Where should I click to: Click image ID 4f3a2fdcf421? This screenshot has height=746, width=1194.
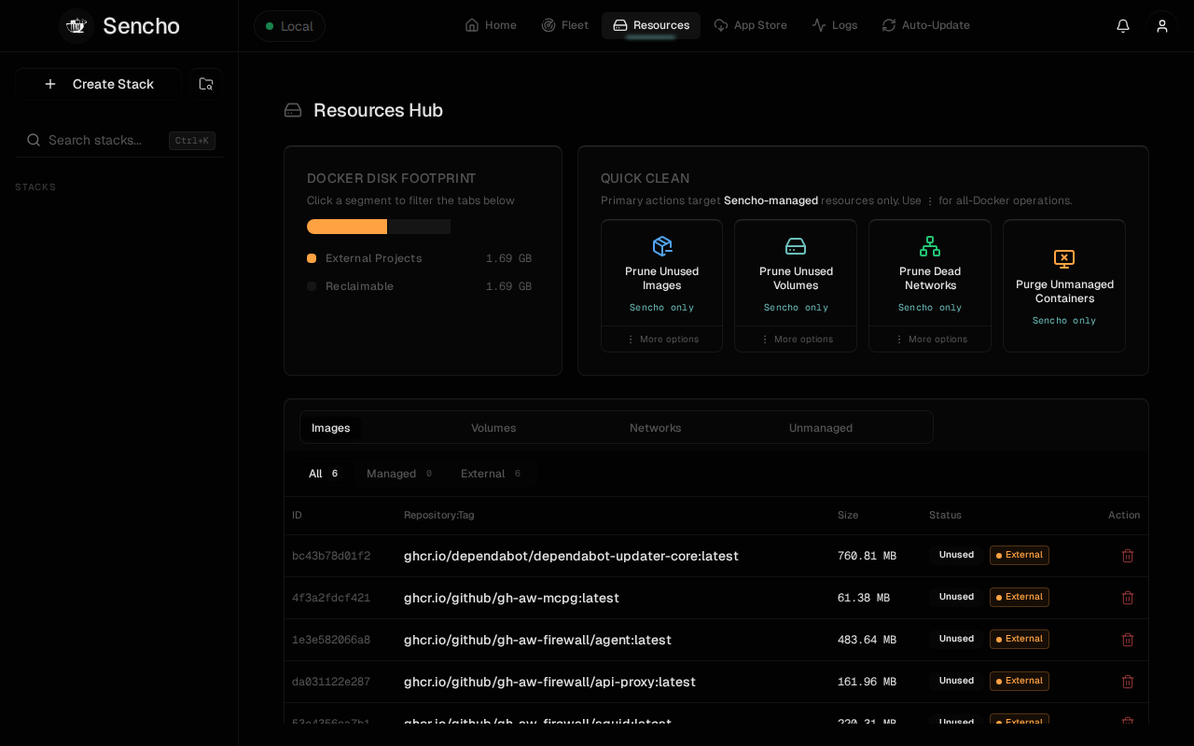331,598
